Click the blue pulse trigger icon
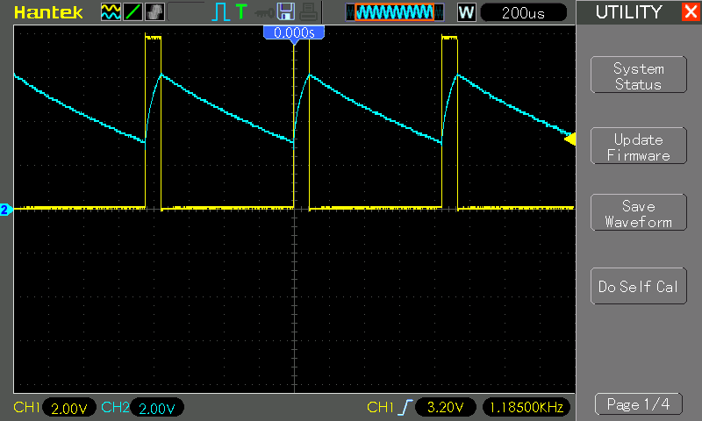 pyautogui.click(x=220, y=12)
